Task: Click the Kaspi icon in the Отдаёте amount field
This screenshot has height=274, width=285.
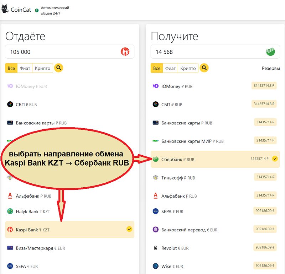Action: pyautogui.click(x=125, y=52)
